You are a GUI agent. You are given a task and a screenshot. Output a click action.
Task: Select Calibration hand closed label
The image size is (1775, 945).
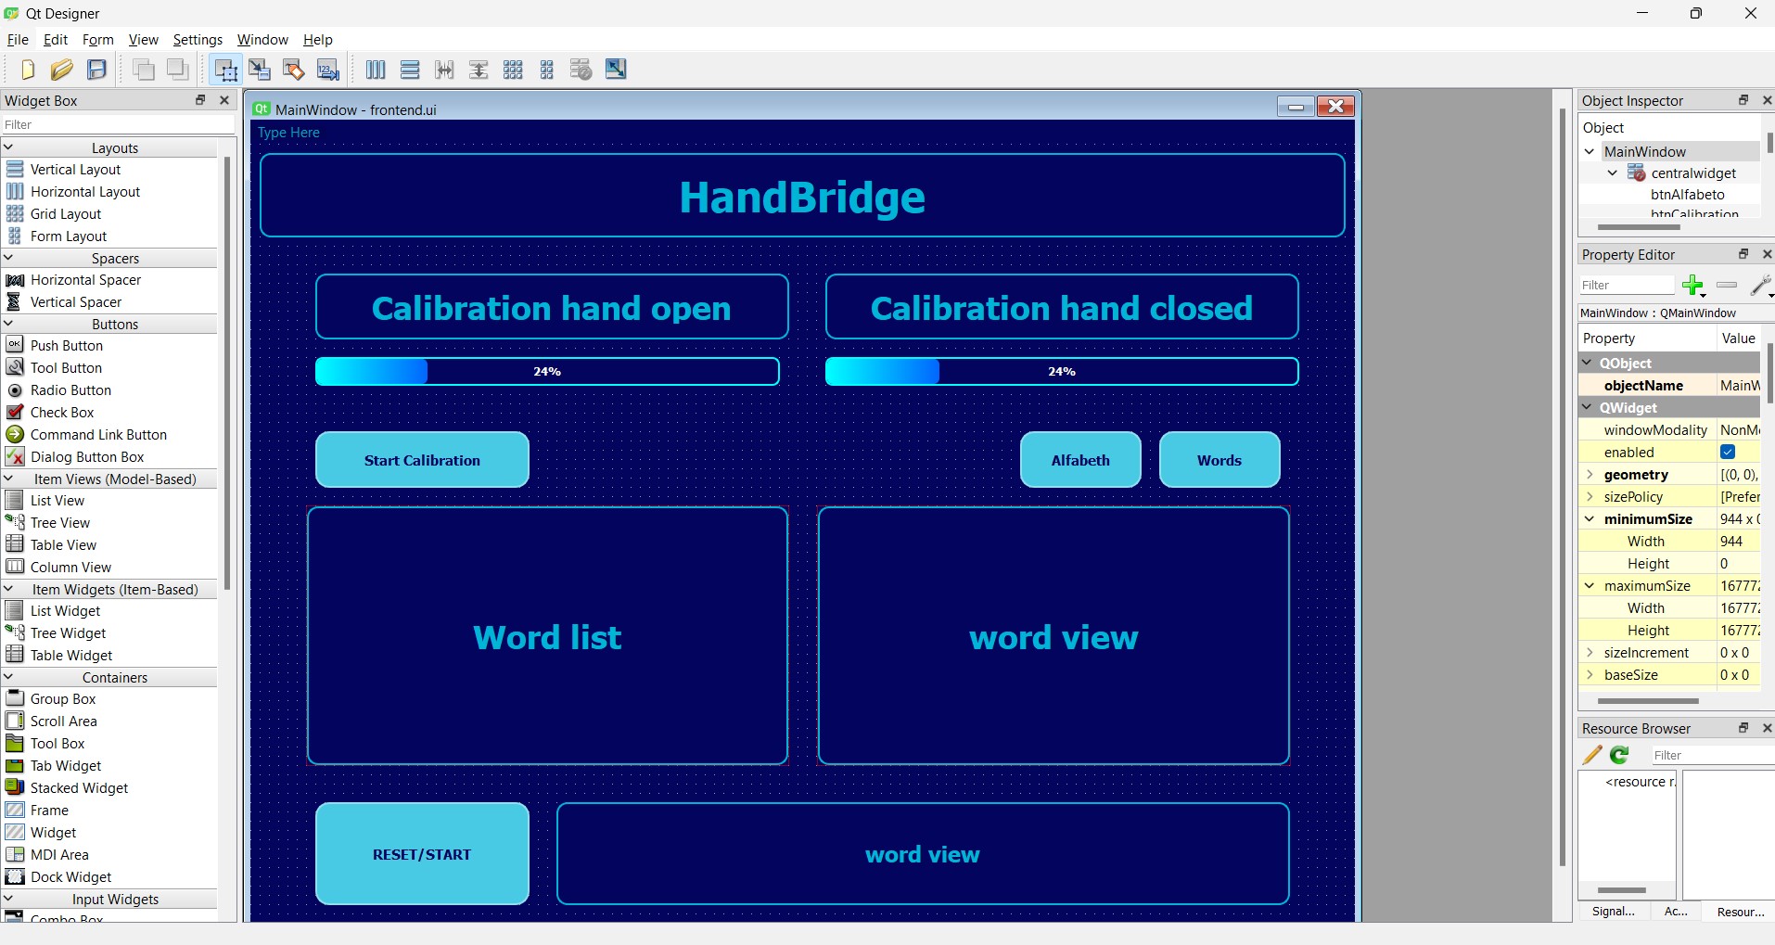coord(1062,307)
